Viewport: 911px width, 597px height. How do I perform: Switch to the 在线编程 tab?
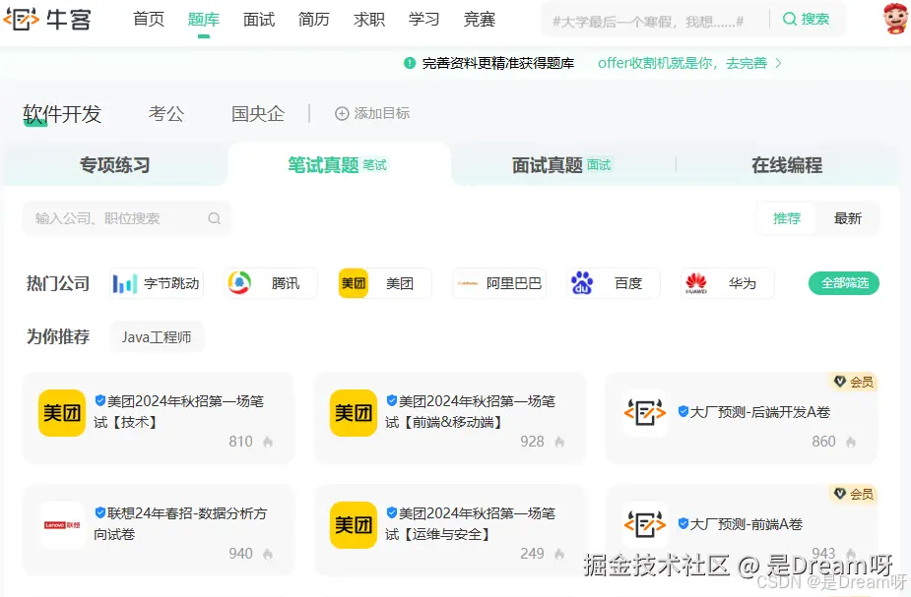787,165
